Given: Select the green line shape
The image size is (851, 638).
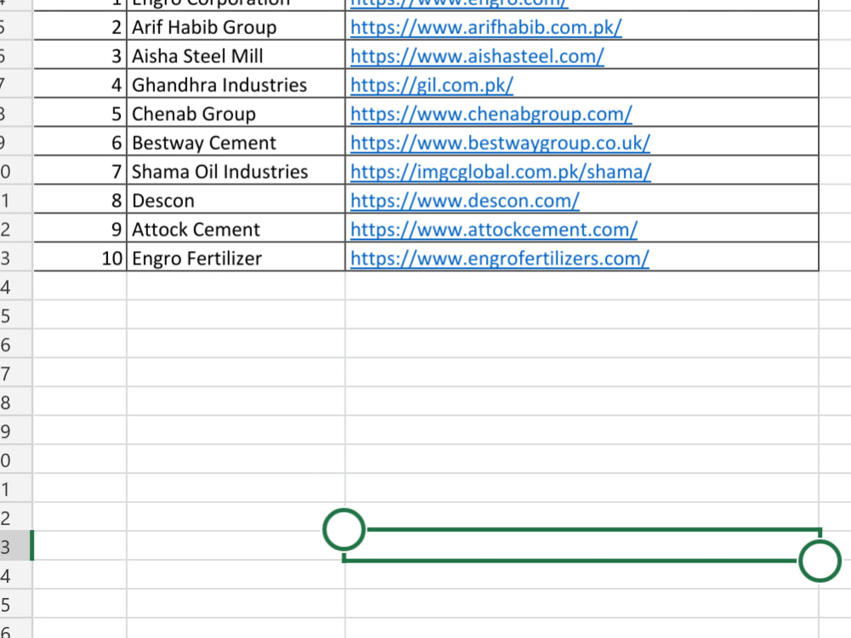Looking at the screenshot, I should 581,544.
